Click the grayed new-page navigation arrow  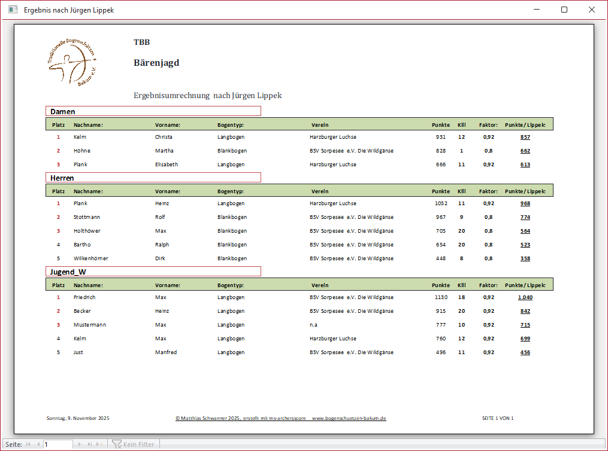click(x=99, y=444)
